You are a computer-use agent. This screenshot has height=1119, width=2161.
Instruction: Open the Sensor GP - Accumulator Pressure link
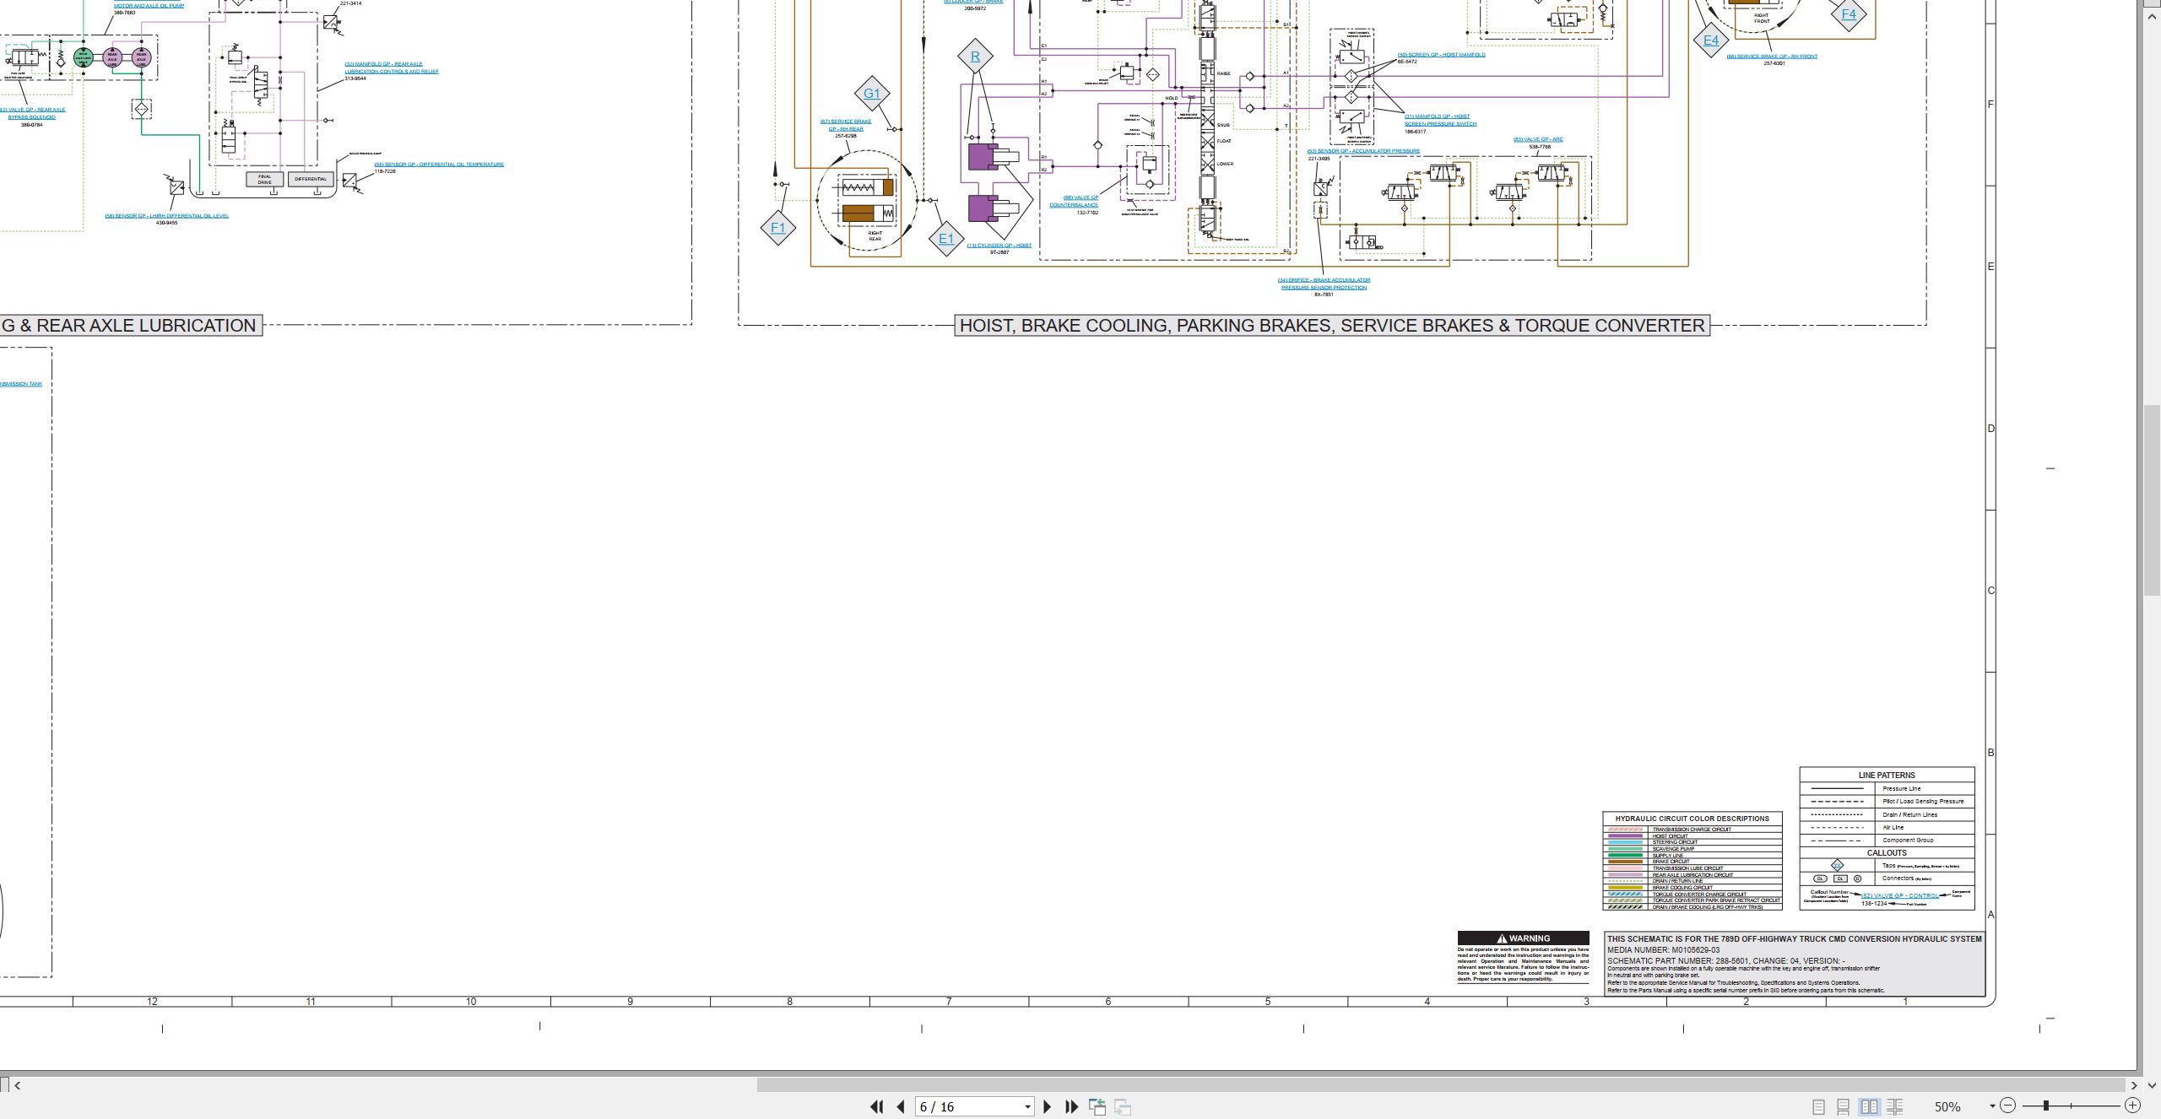pyautogui.click(x=1363, y=151)
